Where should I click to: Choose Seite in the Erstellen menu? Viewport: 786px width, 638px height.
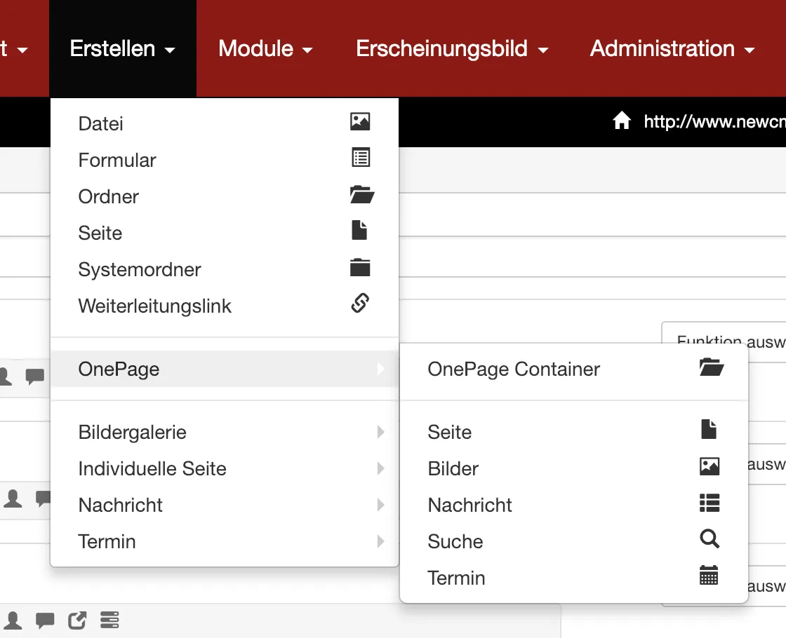100,233
